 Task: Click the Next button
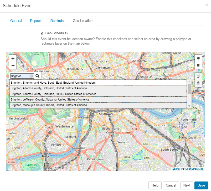(x=187, y=185)
